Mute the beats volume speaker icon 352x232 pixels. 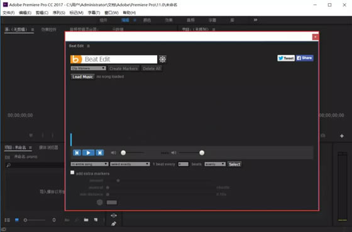pyautogui.click(x=173, y=153)
